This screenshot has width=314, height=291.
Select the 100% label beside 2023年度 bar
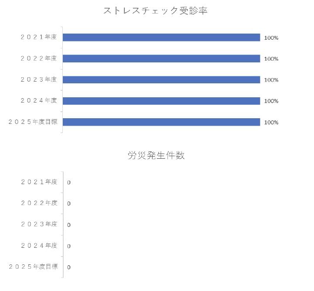pyautogui.click(x=271, y=80)
